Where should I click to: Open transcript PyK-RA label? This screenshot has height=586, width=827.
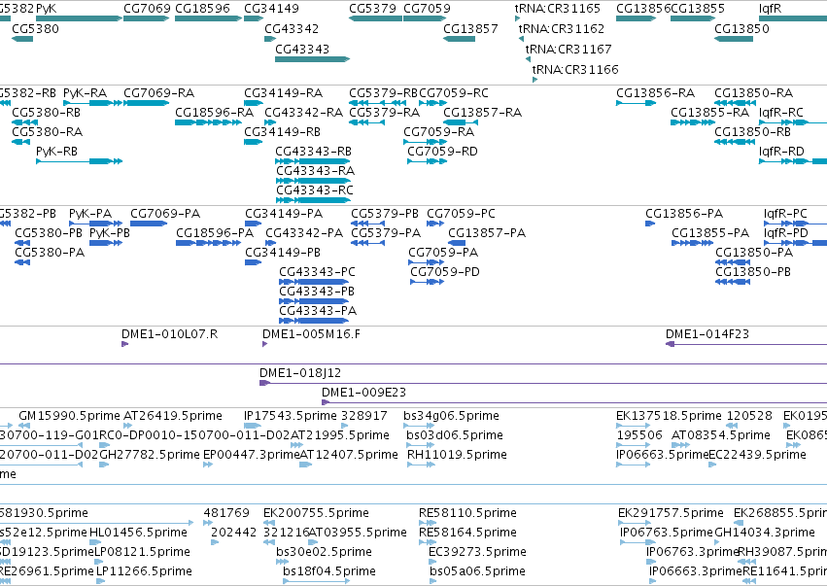pos(85,93)
